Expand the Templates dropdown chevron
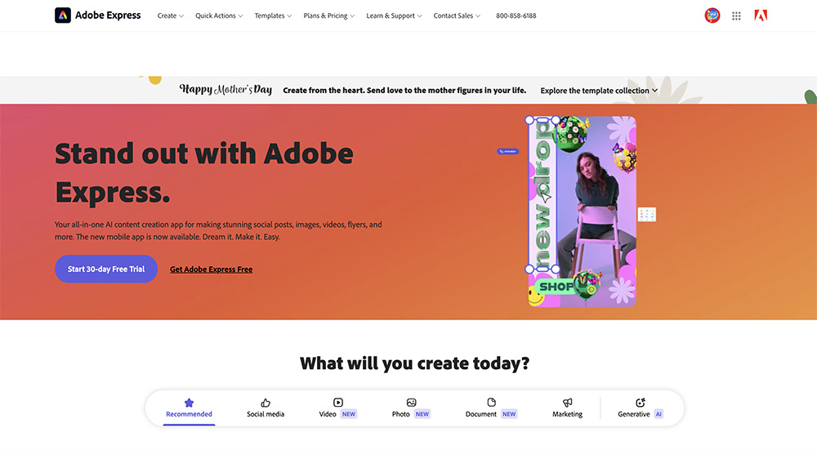The height and width of the screenshot is (459, 817). click(289, 16)
